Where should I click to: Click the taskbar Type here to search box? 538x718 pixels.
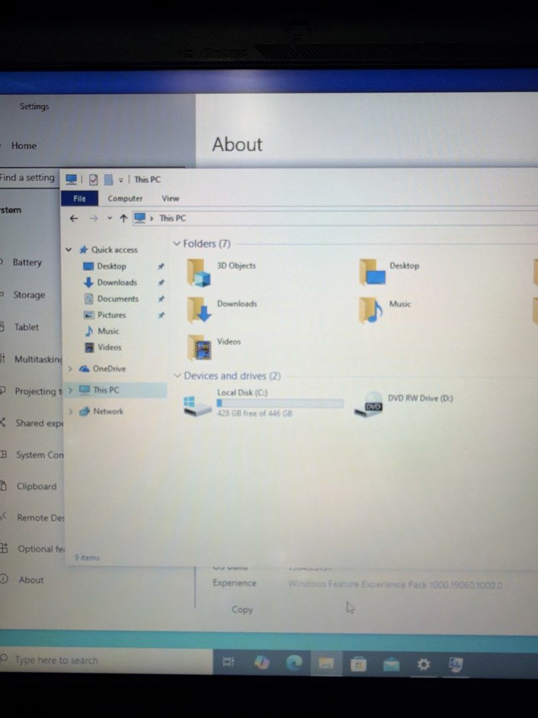point(106,660)
